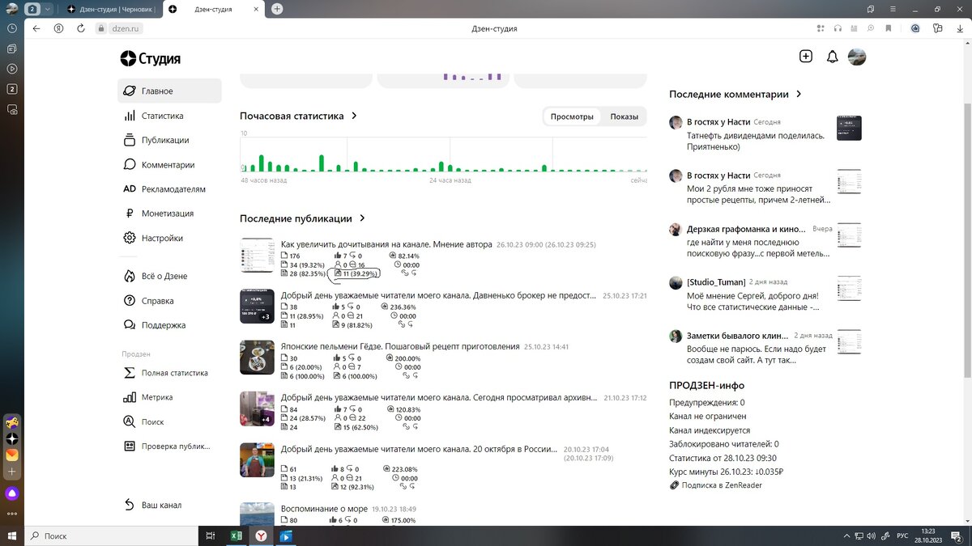Open notifications via the bell icon
Image resolution: width=972 pixels, height=546 pixels.
tap(831, 57)
